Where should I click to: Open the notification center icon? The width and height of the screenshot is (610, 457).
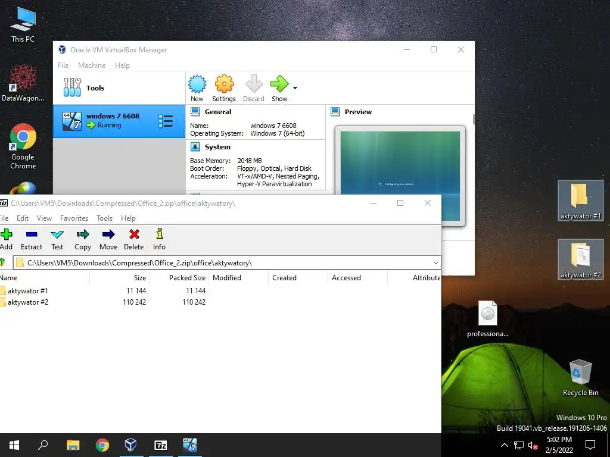tap(590, 445)
